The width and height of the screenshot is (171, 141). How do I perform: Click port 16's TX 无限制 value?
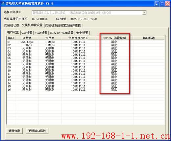(x=50, y=90)
